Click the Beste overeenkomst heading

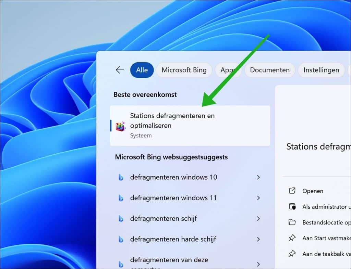145,94
